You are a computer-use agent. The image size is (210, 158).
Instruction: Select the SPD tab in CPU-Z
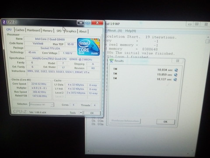[x=59, y=31]
